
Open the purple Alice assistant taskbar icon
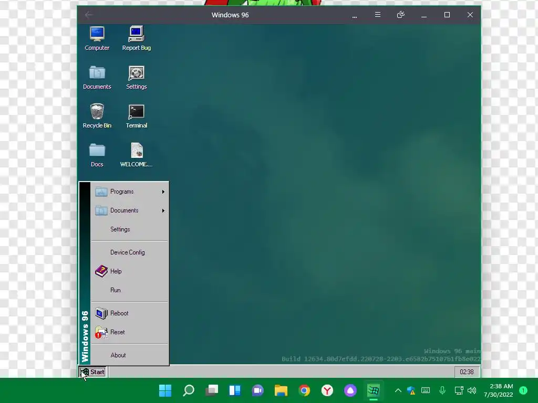350,390
